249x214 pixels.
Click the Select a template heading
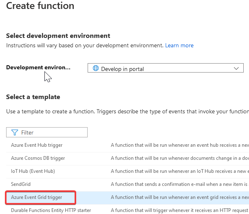click(x=33, y=97)
